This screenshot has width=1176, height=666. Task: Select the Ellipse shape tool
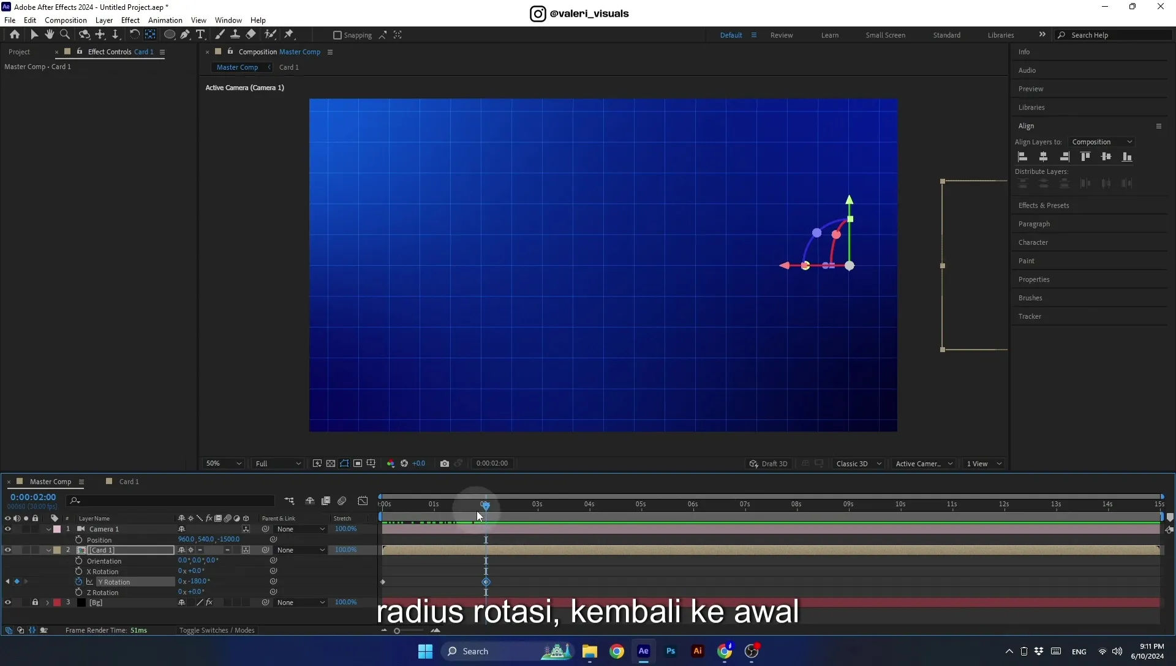coord(170,35)
